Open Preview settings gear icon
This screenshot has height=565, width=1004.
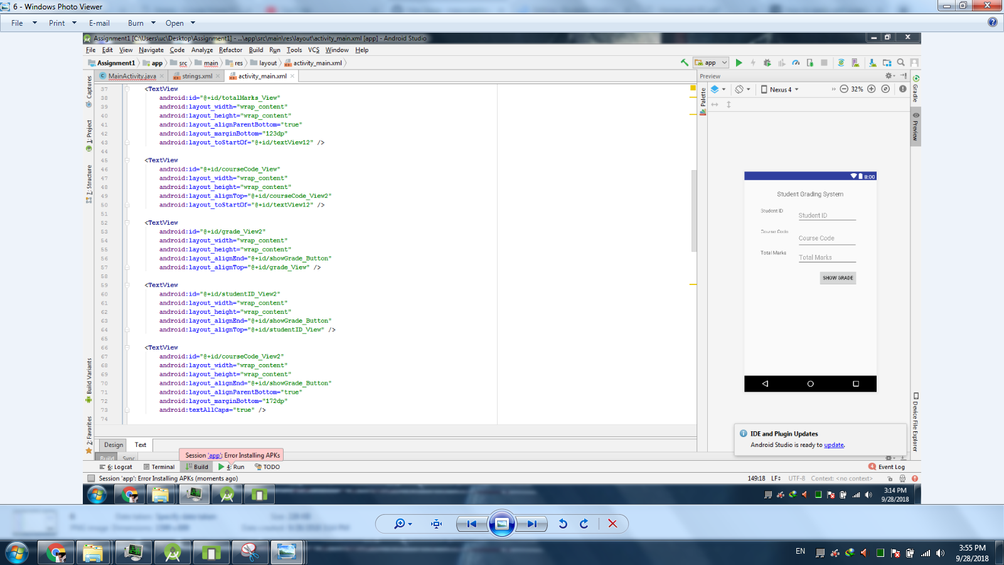(889, 75)
